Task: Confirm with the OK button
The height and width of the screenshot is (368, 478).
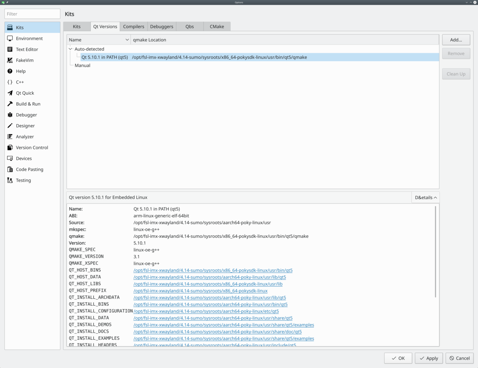Action: [398, 358]
